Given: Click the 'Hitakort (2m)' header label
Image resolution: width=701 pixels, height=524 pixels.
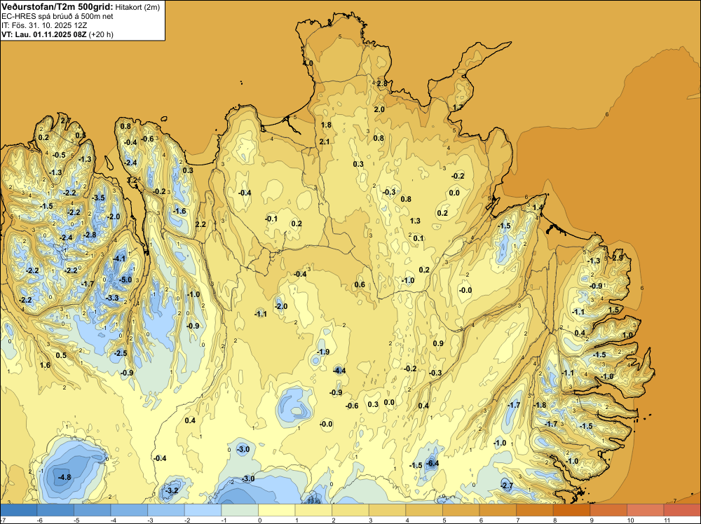Looking at the screenshot, I should pos(136,7).
